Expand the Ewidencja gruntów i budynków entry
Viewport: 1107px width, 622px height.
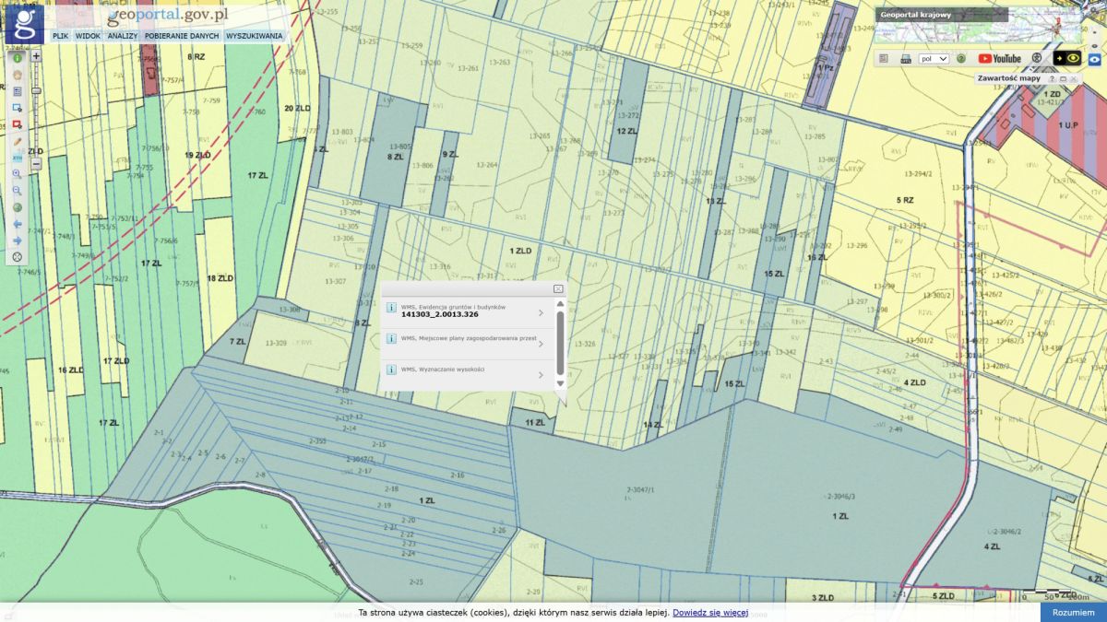(541, 312)
